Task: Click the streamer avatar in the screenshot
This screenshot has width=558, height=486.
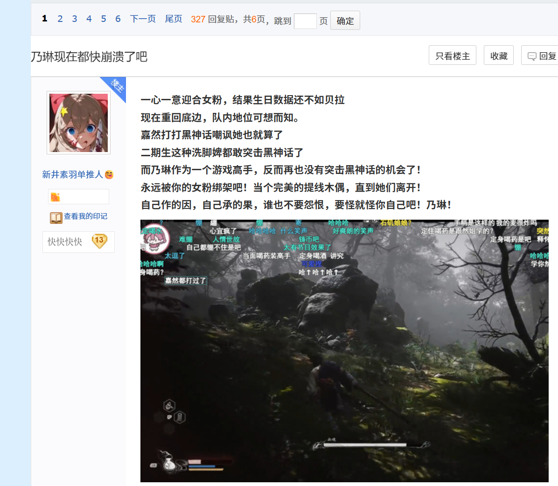Action: pos(152,239)
